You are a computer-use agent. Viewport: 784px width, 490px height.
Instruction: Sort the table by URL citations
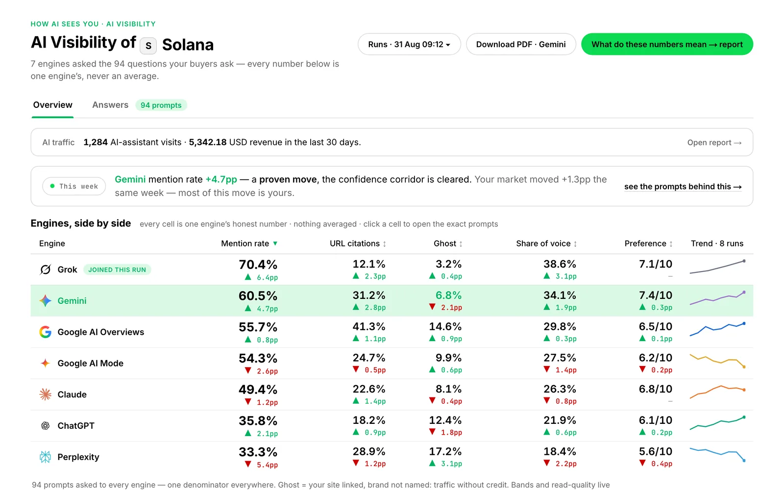coord(358,244)
